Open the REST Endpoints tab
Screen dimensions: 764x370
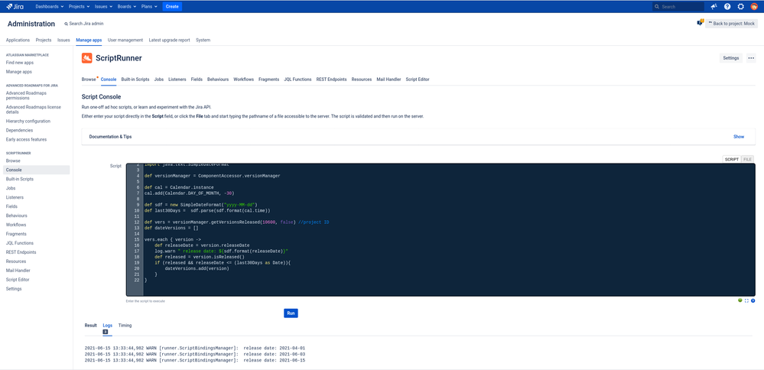[x=331, y=79]
